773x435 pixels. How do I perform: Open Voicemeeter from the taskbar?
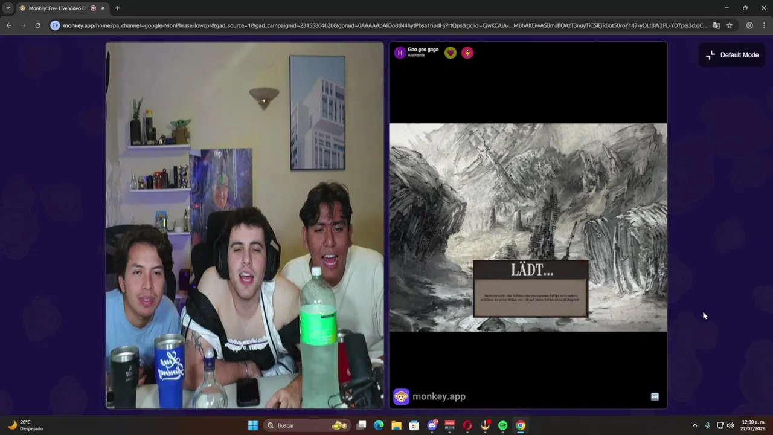tap(449, 425)
